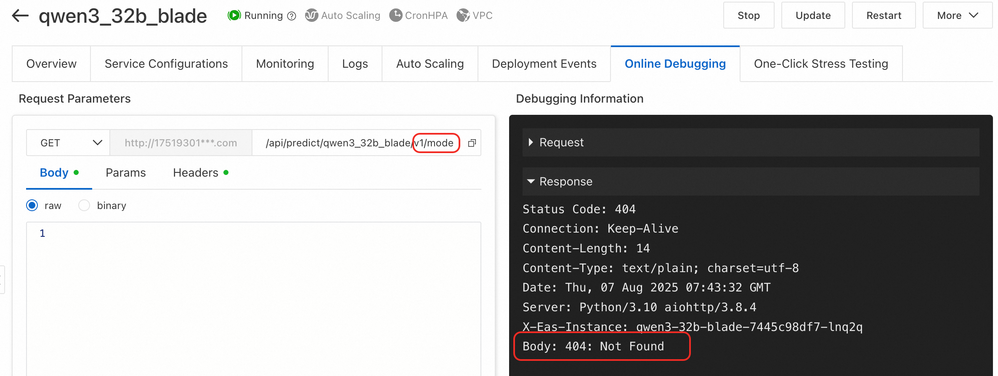The width and height of the screenshot is (998, 376).
Task: Switch to the Headers tab
Action: tap(196, 173)
